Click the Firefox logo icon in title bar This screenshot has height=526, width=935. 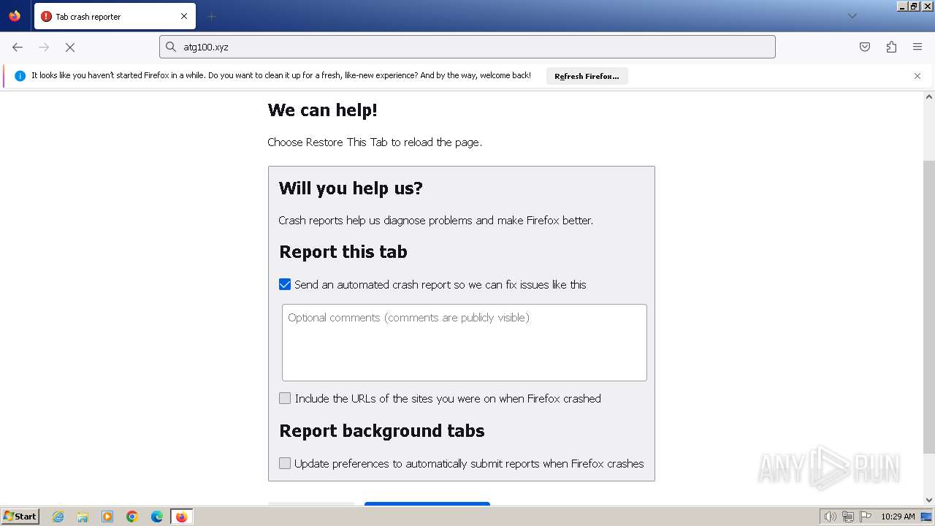click(x=15, y=16)
